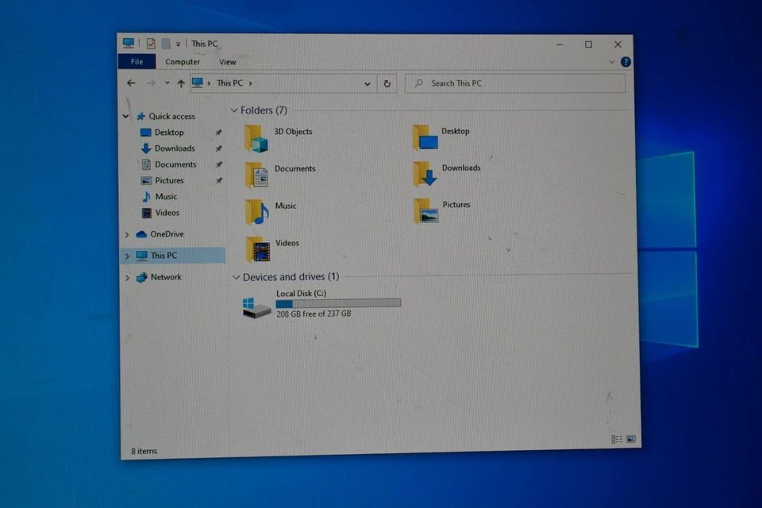Click the '3D Objects' folder name
Viewport: 762px width, 508px height.
(293, 131)
